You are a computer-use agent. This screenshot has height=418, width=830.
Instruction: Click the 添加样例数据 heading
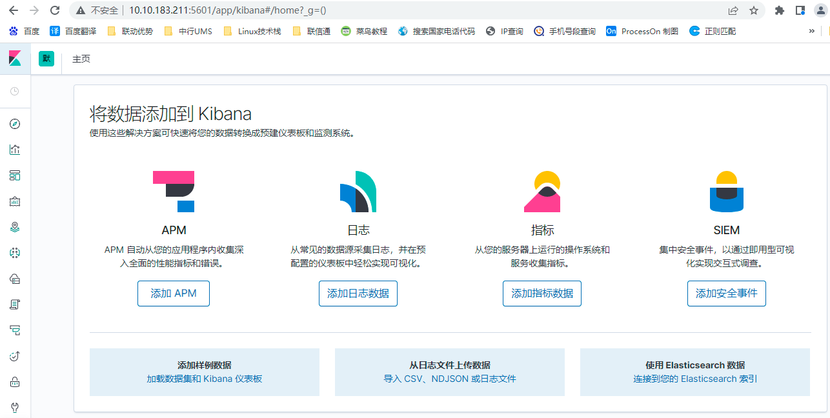(x=205, y=365)
